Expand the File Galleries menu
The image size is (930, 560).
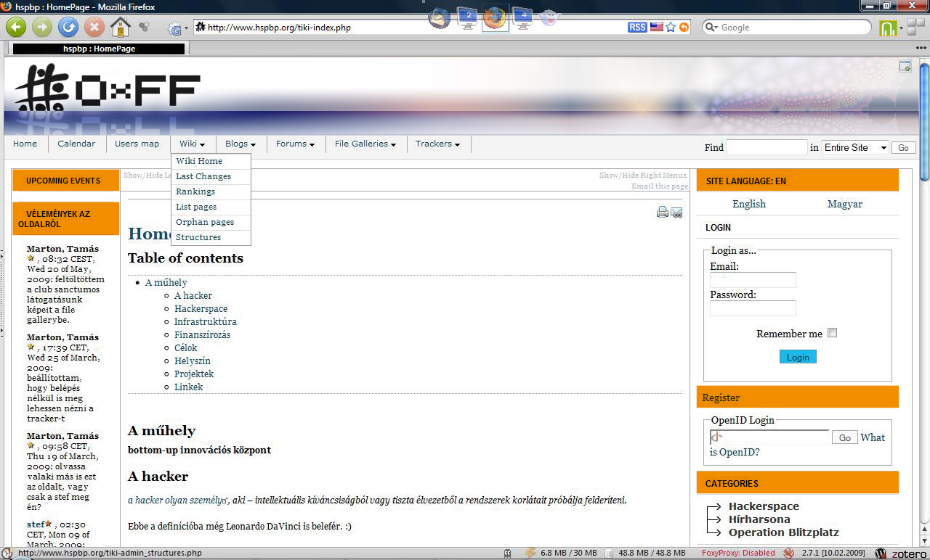(365, 144)
